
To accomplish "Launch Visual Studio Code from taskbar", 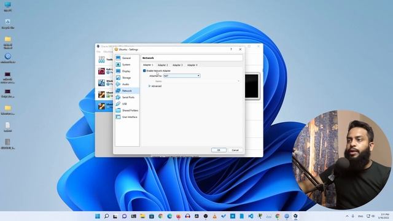I will pos(251,216).
